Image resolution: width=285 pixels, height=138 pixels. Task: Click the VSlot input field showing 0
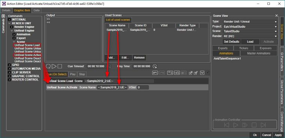143,87
